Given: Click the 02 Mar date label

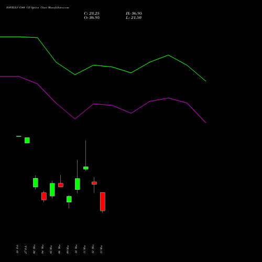Looking at the screenshot, I should tap(34, 249).
